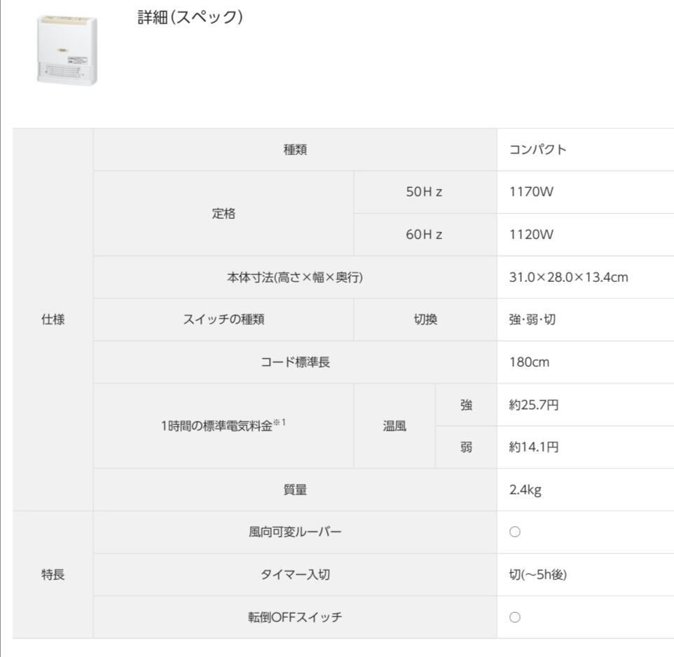Click the 31.0×28.0×13.4cm dimensions value
The width and height of the screenshot is (674, 657).
(x=568, y=278)
